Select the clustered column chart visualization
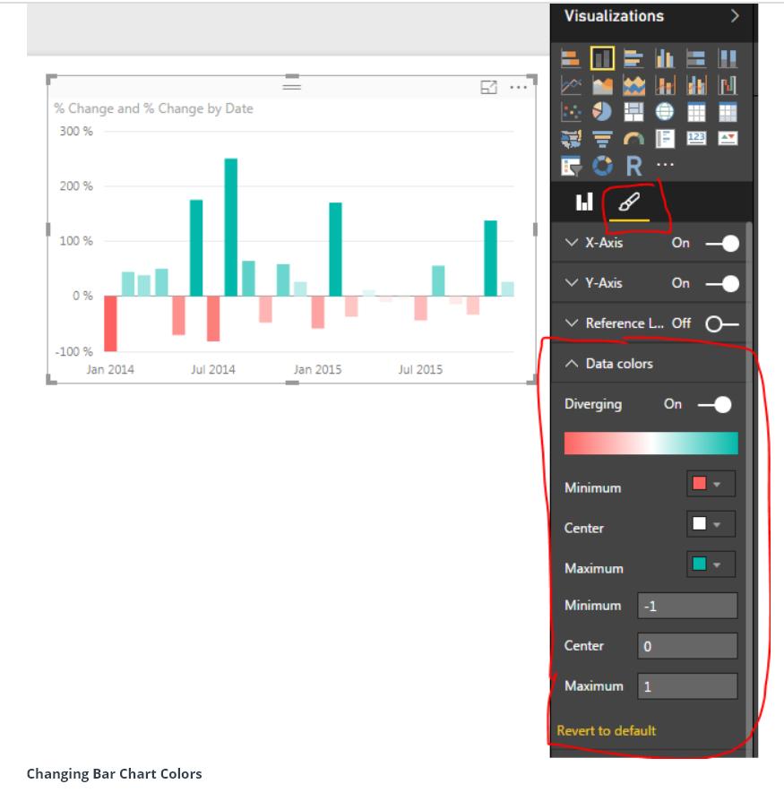This screenshot has width=784, height=801. [x=665, y=58]
